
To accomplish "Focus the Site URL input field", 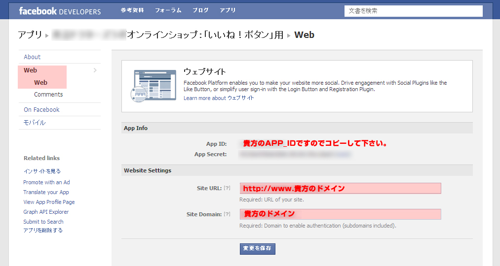I will pyautogui.click(x=340, y=188).
